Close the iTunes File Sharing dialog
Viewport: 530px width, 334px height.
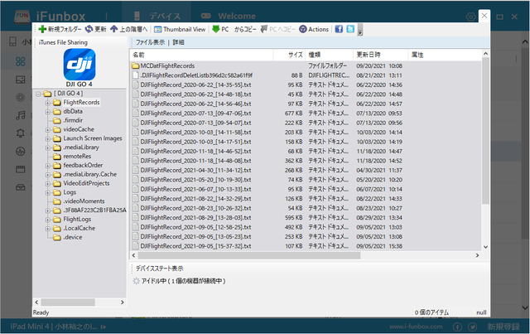coord(484,16)
